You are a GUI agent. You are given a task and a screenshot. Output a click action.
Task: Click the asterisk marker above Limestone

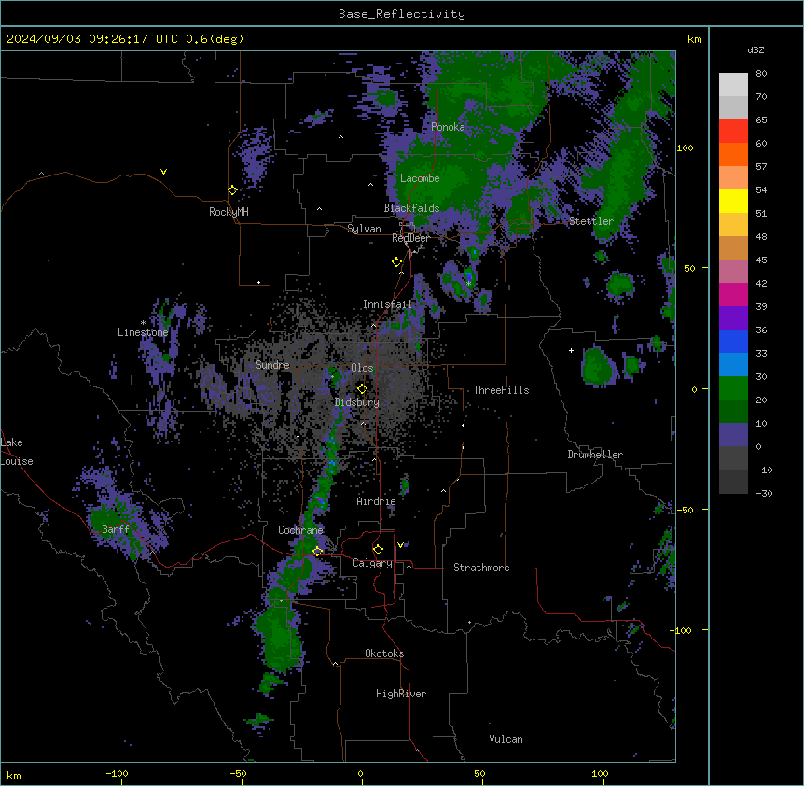click(143, 323)
